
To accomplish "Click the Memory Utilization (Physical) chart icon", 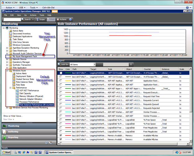I will tap(17, 96).
